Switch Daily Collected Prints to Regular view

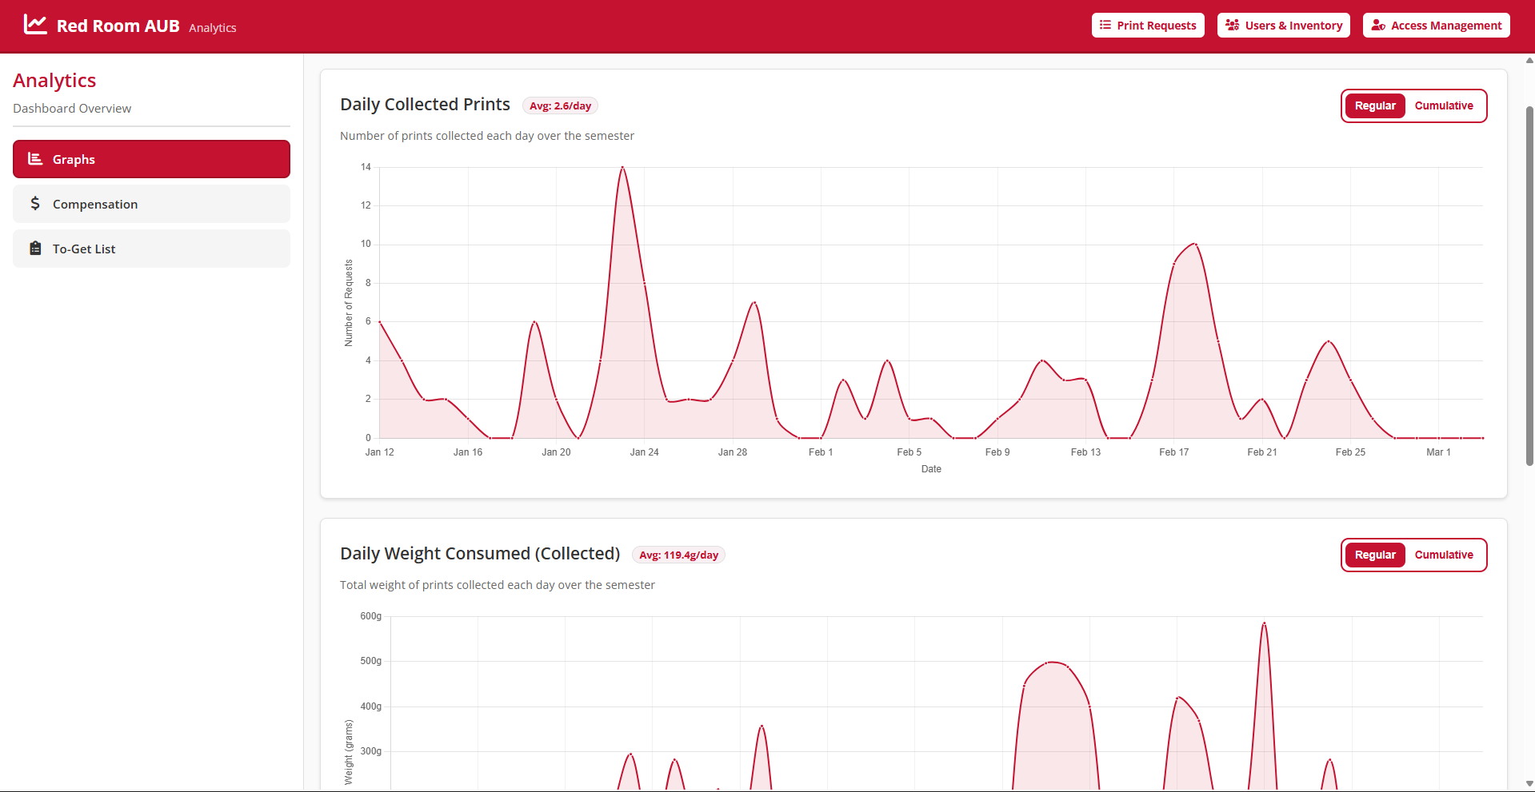pos(1375,105)
